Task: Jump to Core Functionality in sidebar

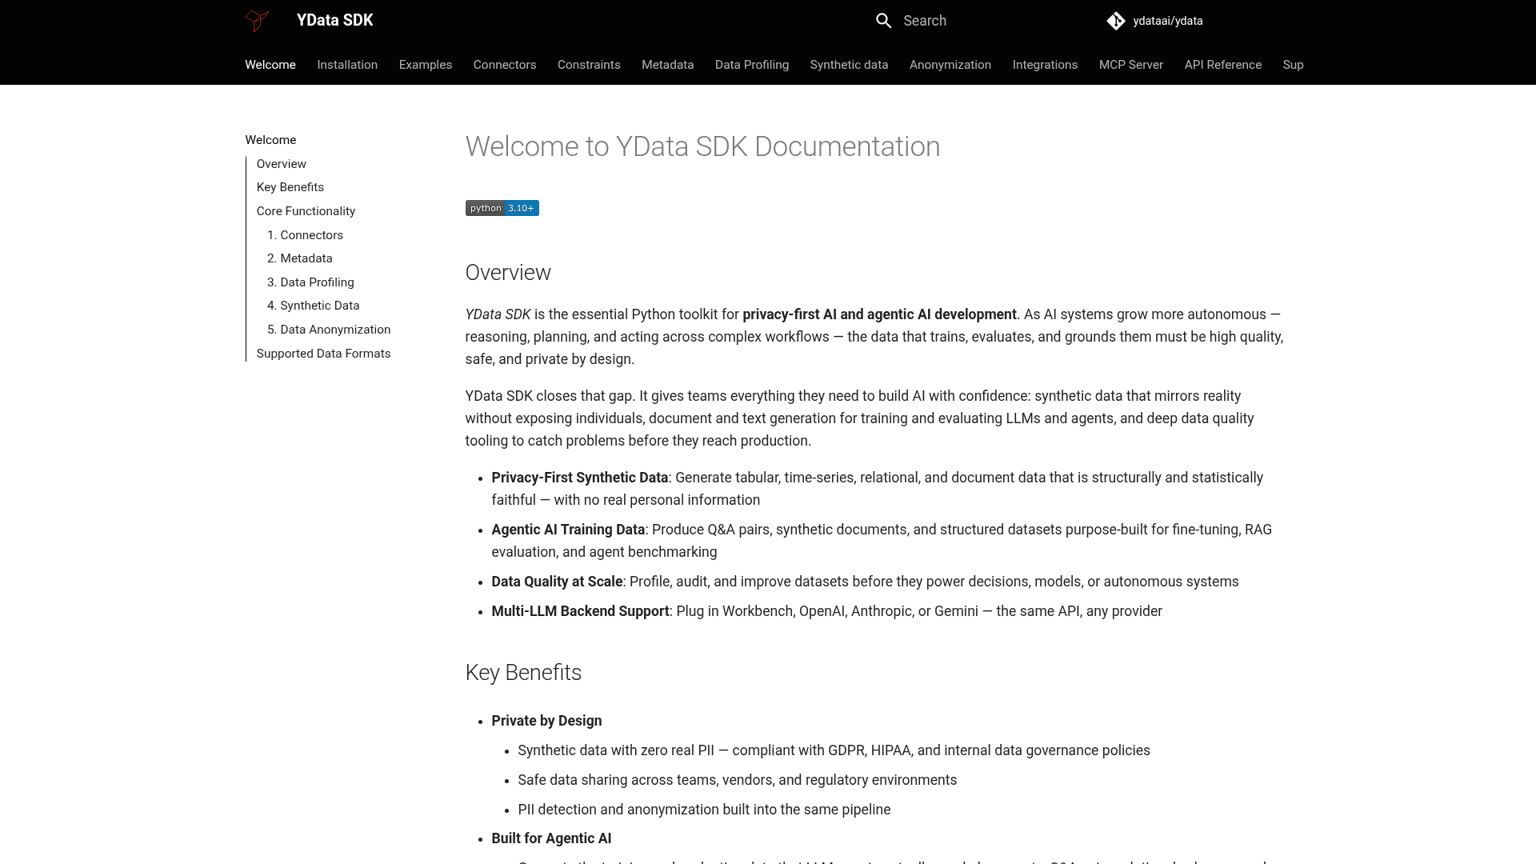Action: click(x=306, y=211)
